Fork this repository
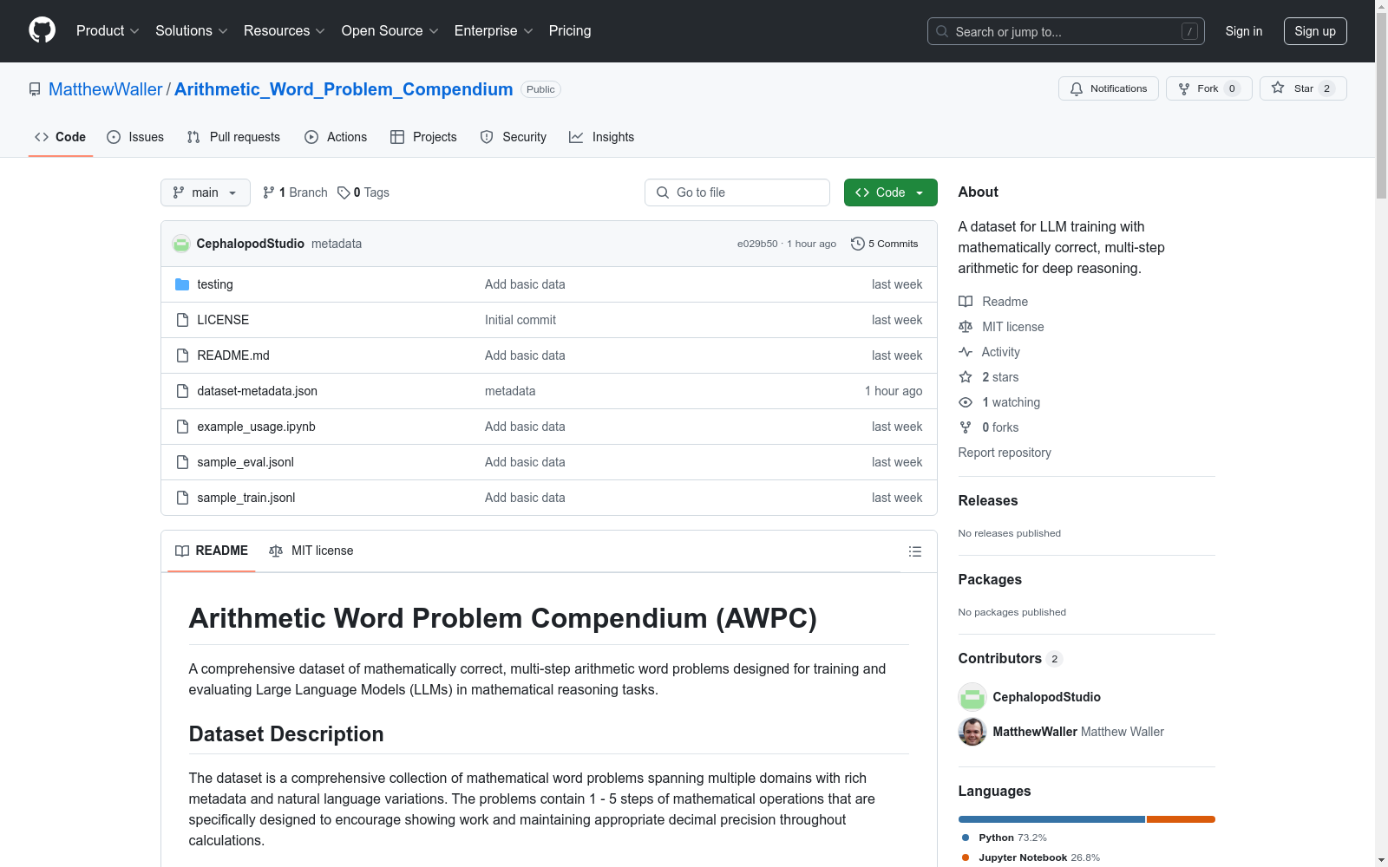The image size is (1388, 867). [1208, 88]
